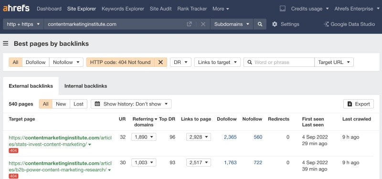Viewport: 382px width, 179px height.
Task: Sort by Nofollow column header
Action: point(252,119)
